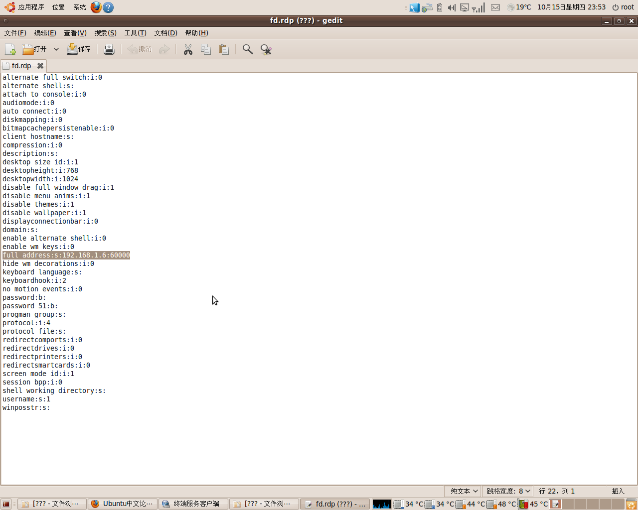Click the 48 °C sensor applet

tap(501, 504)
